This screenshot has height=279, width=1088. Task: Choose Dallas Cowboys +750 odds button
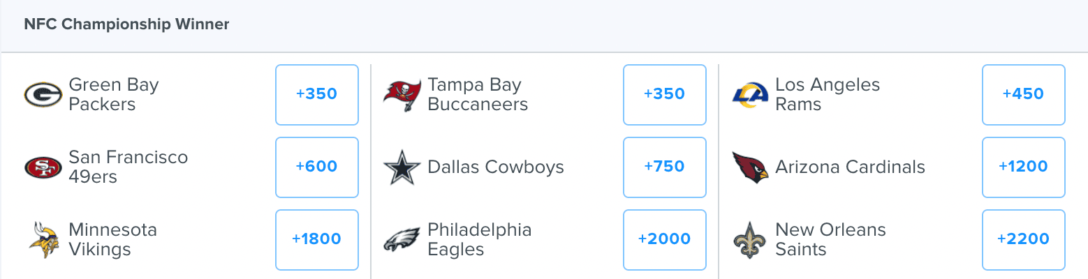pos(665,167)
